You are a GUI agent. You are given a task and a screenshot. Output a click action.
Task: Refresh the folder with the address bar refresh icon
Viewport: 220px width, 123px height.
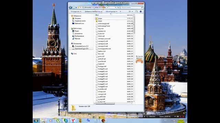[118, 8]
